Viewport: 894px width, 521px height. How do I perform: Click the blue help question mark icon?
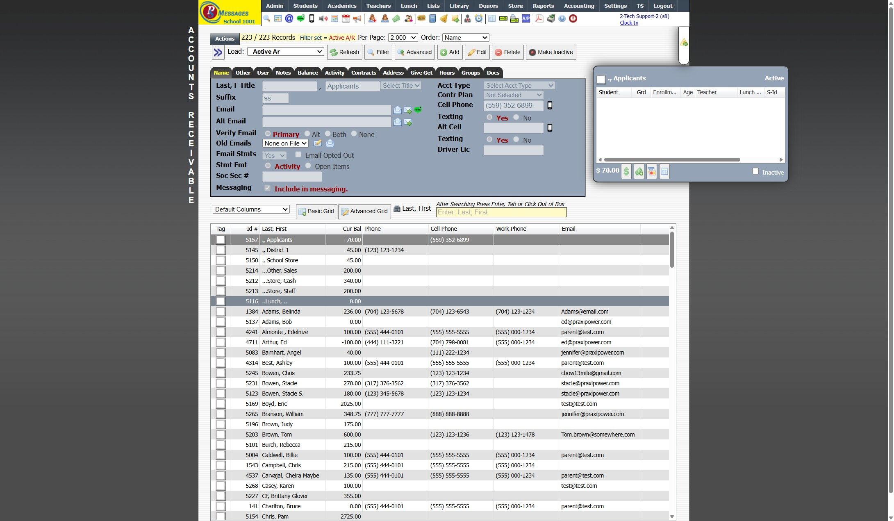pos(562,18)
